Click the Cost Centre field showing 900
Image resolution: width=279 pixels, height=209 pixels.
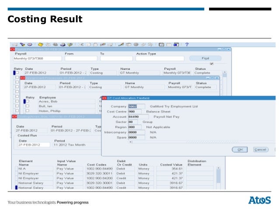[135, 112]
